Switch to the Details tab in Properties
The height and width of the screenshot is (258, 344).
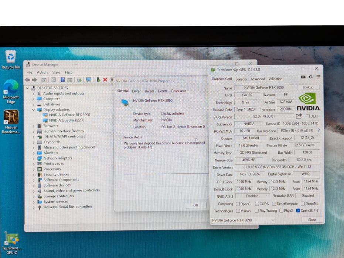149,91
